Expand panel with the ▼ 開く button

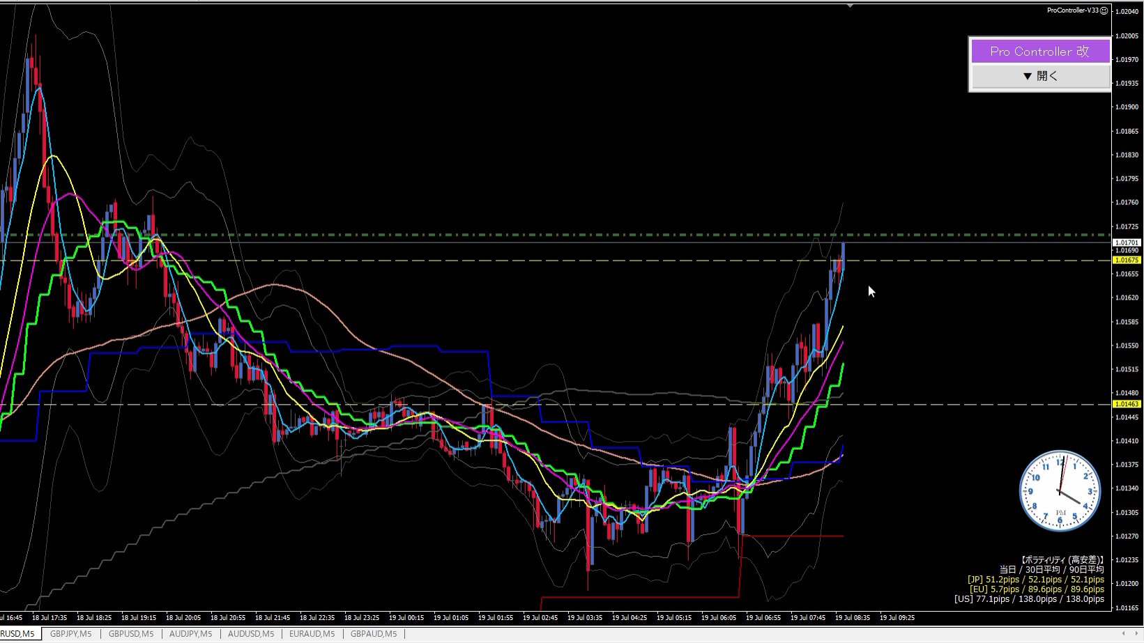1040,76
